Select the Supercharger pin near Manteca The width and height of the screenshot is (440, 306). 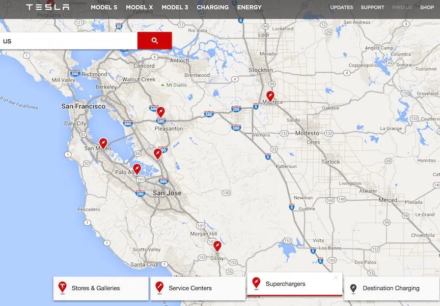pos(270,96)
